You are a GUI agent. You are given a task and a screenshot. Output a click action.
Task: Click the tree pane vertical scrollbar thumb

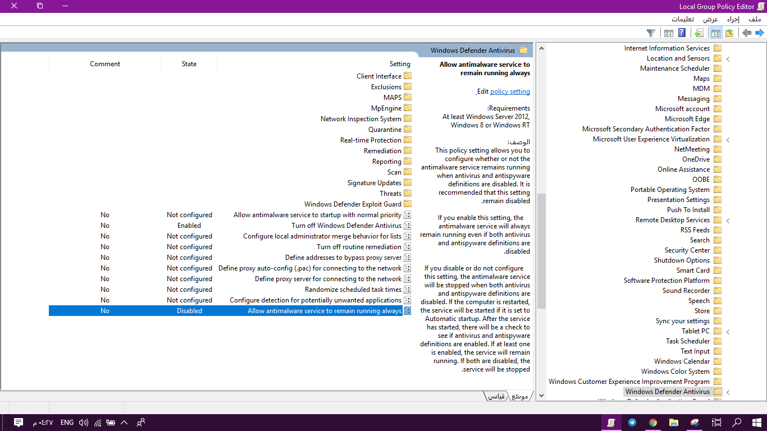coord(541,251)
